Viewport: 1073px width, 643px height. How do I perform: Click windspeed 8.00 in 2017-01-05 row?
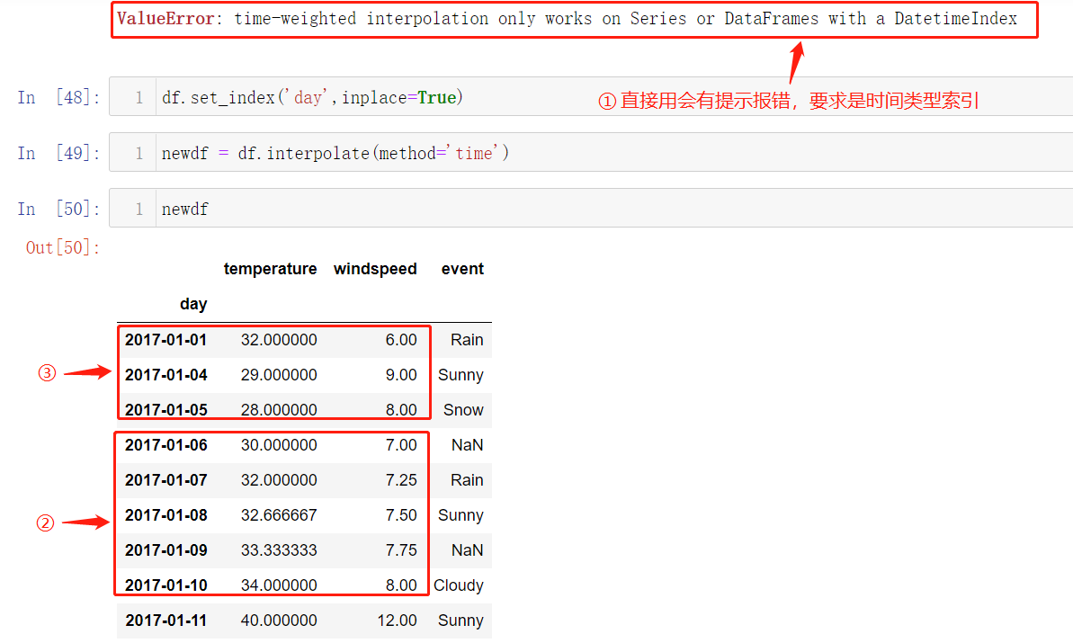click(x=401, y=410)
